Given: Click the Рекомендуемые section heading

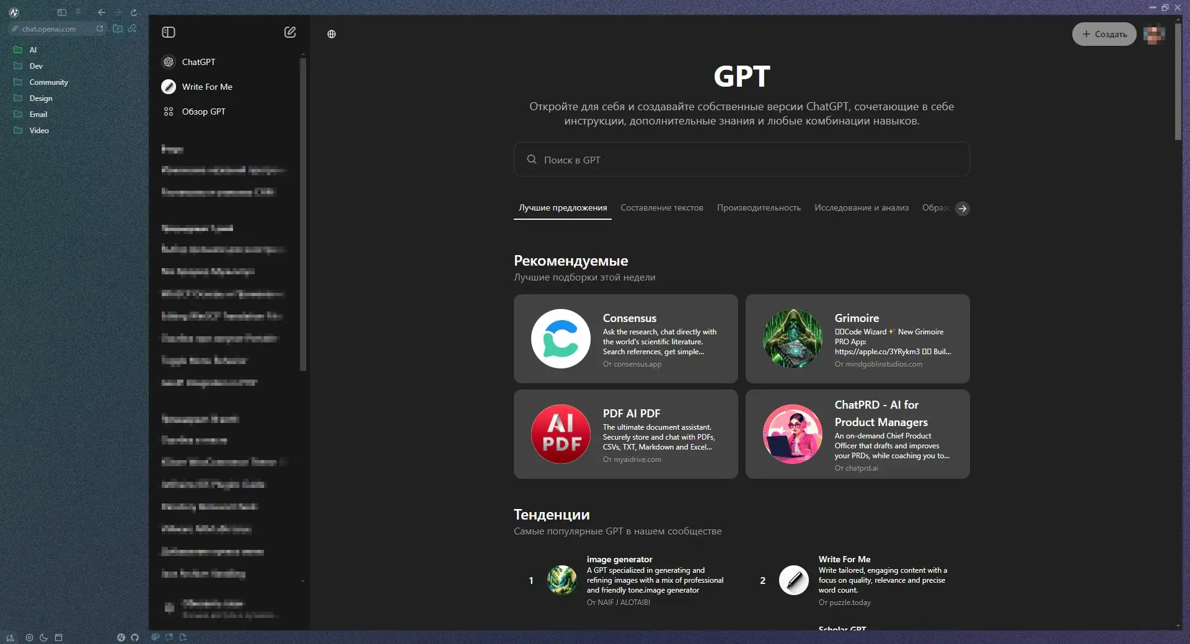Looking at the screenshot, I should coord(571,261).
